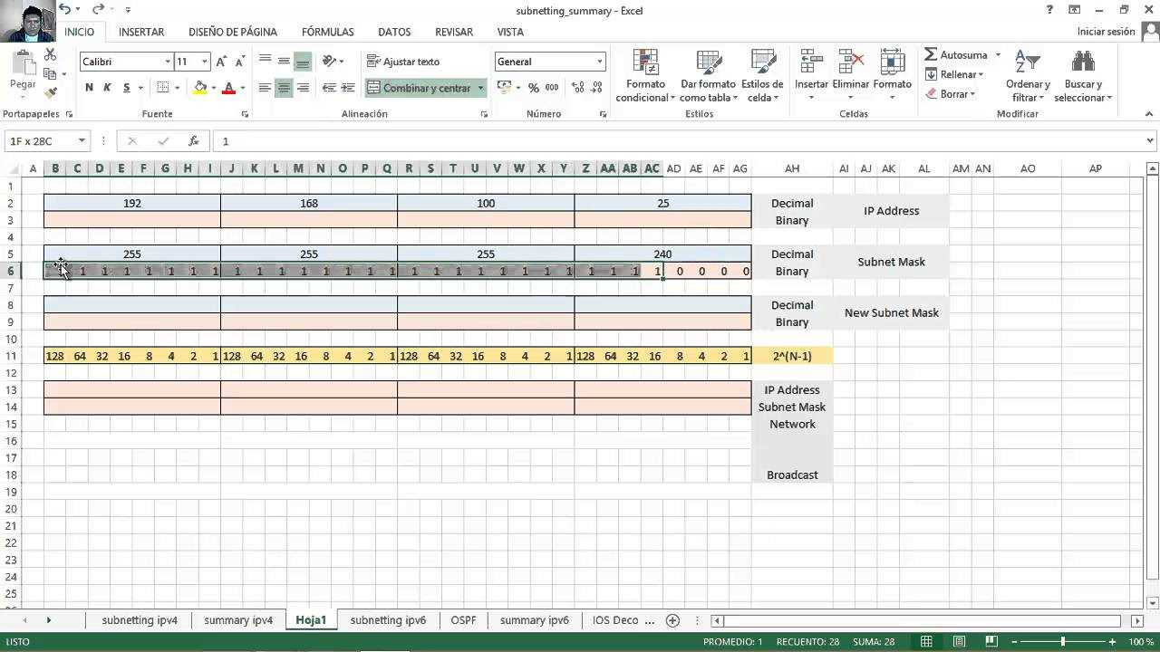
Task: Click the Copy icon in Portapapeles
Action: click(51, 74)
